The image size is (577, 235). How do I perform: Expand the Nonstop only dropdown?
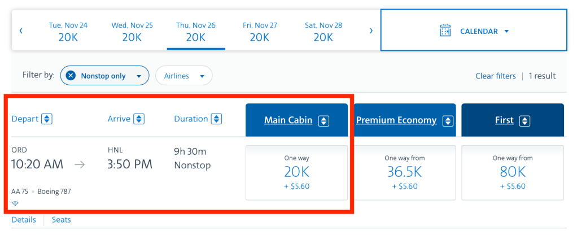[139, 76]
